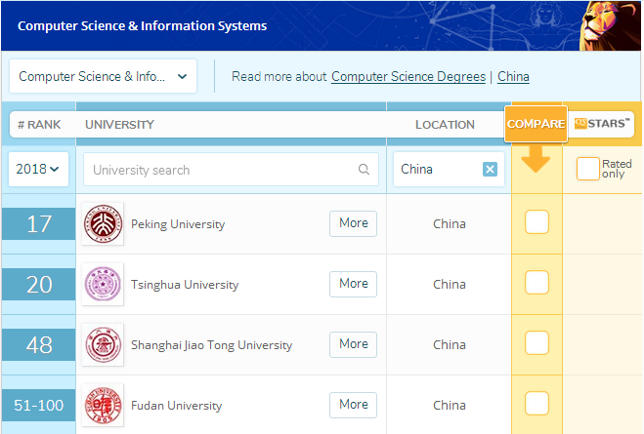The image size is (644, 434).
Task: Open the 2018 year dropdown
Action: coord(38,169)
